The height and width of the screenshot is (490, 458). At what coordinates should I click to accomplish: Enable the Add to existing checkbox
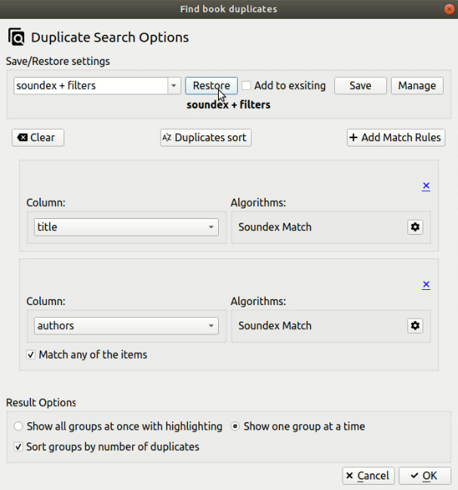click(247, 86)
